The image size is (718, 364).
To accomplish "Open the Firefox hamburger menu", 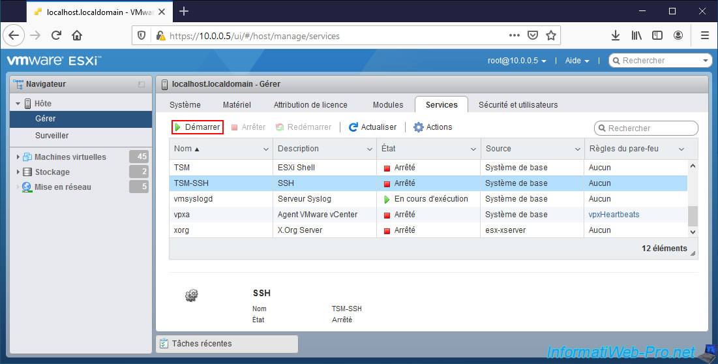I will pyautogui.click(x=705, y=35).
